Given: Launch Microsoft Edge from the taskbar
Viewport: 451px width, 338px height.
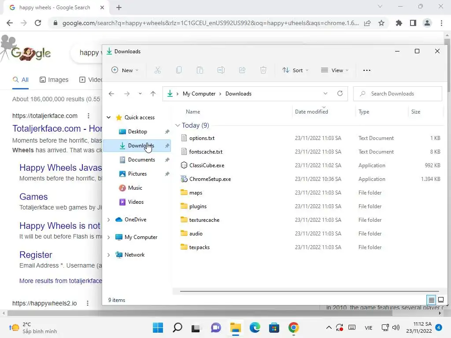Looking at the screenshot, I should 255,327.
